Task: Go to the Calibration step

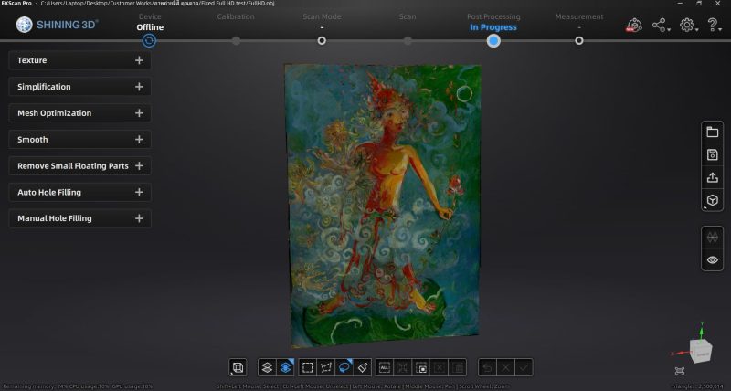Action: click(x=236, y=16)
